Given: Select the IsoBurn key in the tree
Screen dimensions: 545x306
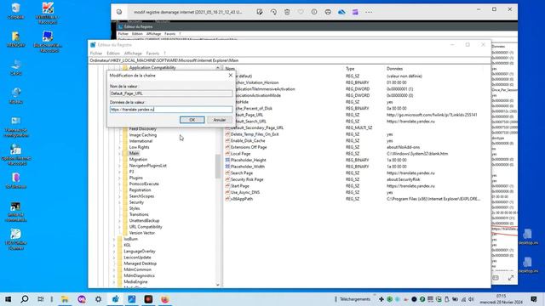Looking at the screenshot, I should [130, 239].
